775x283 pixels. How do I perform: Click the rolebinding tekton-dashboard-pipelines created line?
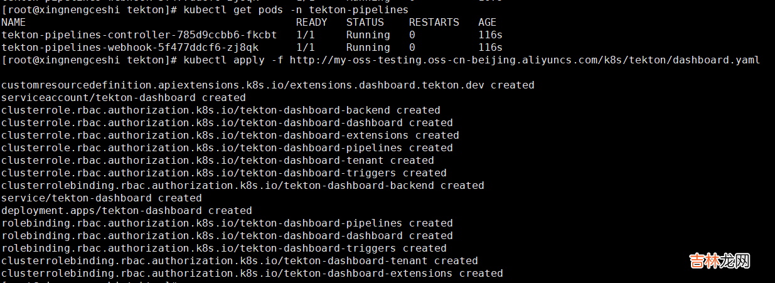tap(227, 223)
